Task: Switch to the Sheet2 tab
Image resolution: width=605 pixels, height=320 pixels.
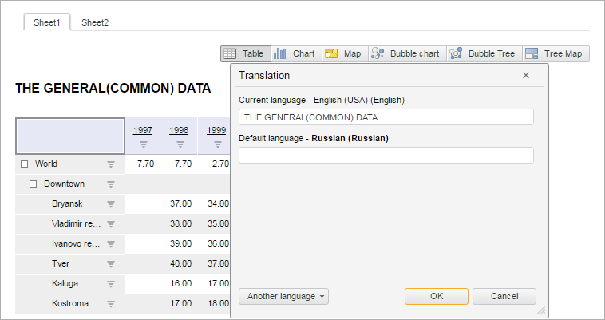Action: point(95,22)
